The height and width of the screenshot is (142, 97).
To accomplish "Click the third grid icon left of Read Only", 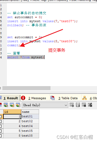I will click(18, 105).
